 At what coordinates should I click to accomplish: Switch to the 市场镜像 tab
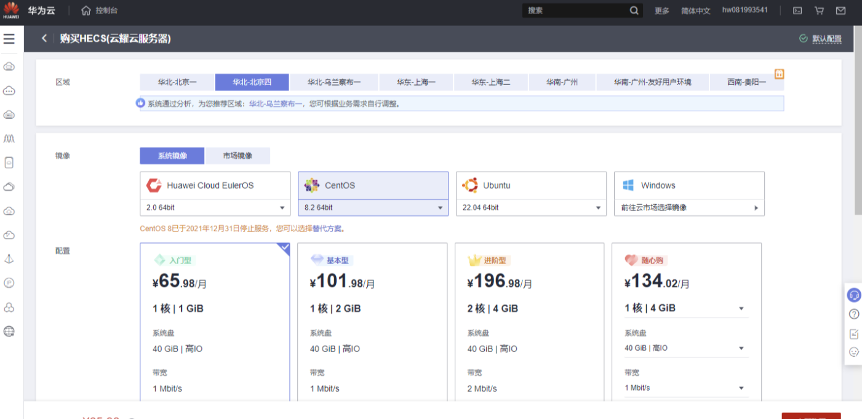click(237, 156)
